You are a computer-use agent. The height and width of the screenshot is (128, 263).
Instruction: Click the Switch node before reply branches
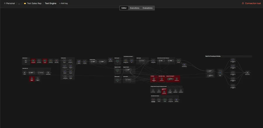(220, 73)
